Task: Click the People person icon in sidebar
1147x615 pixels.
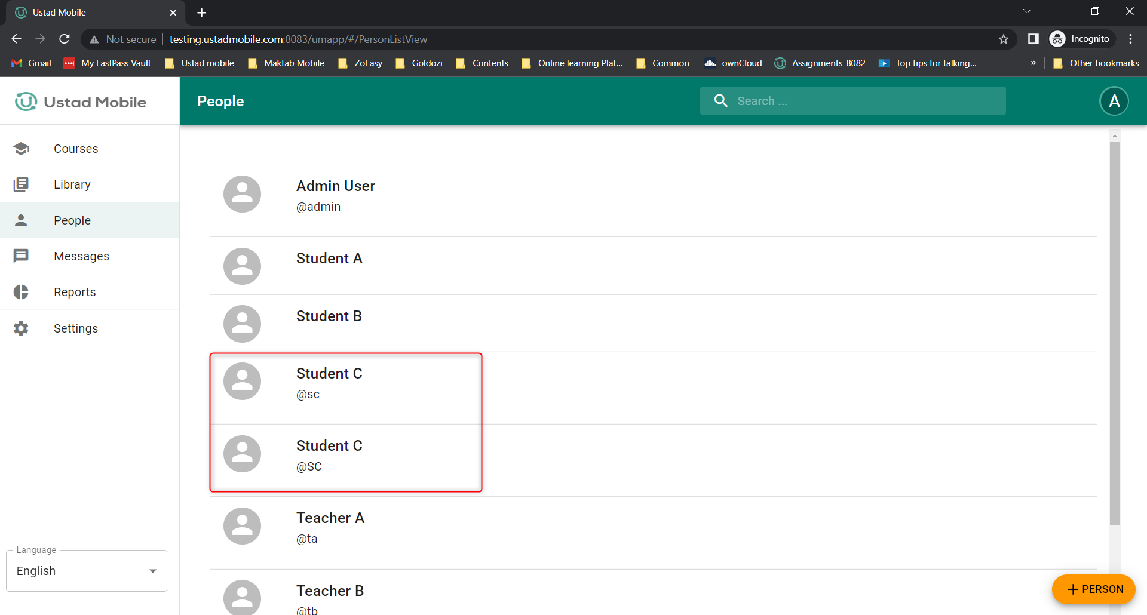Action: click(22, 220)
